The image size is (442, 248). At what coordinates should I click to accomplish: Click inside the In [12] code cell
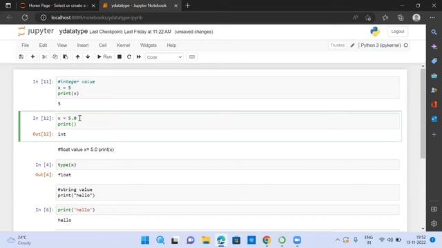pos(227,121)
